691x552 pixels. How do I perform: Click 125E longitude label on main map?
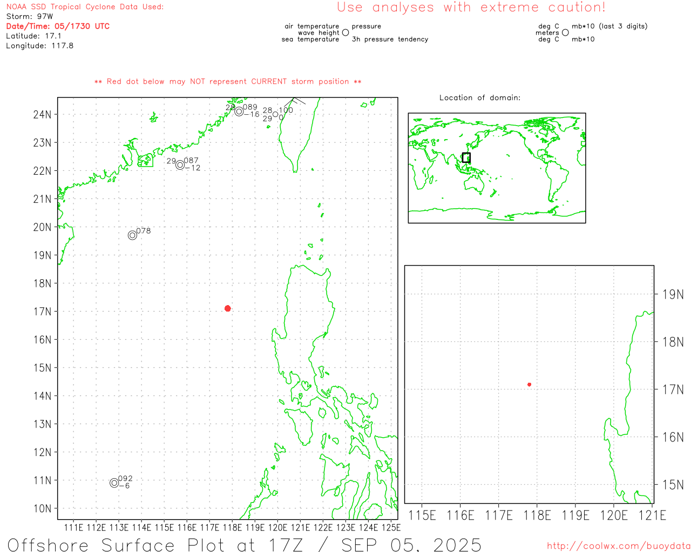coord(391,527)
